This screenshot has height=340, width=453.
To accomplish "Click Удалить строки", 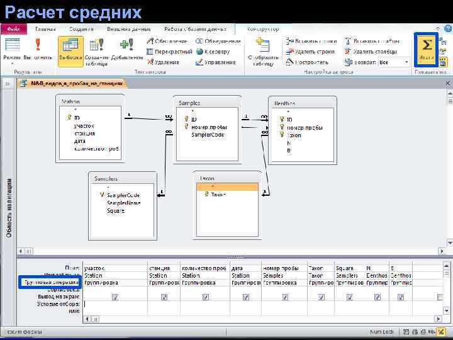I will pos(310,52).
